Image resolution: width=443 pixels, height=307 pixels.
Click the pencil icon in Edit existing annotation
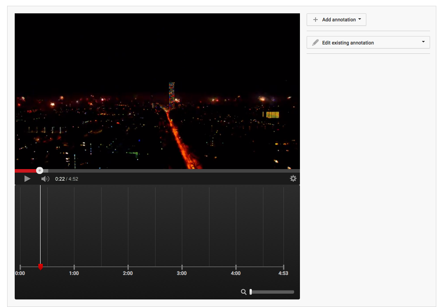coord(315,43)
